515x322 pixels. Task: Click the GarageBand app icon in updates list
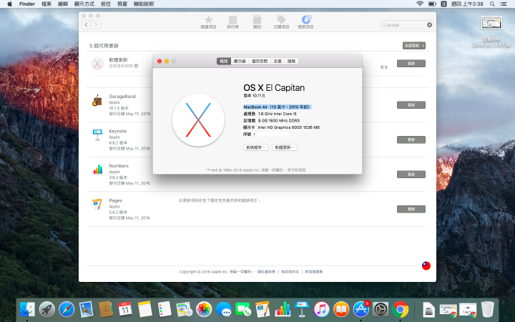[97, 101]
